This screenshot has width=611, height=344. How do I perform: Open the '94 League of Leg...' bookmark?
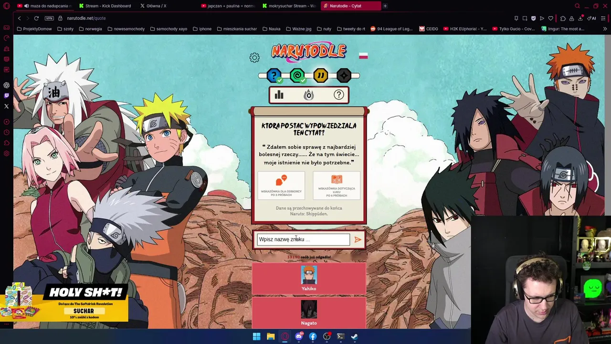[x=391, y=29]
